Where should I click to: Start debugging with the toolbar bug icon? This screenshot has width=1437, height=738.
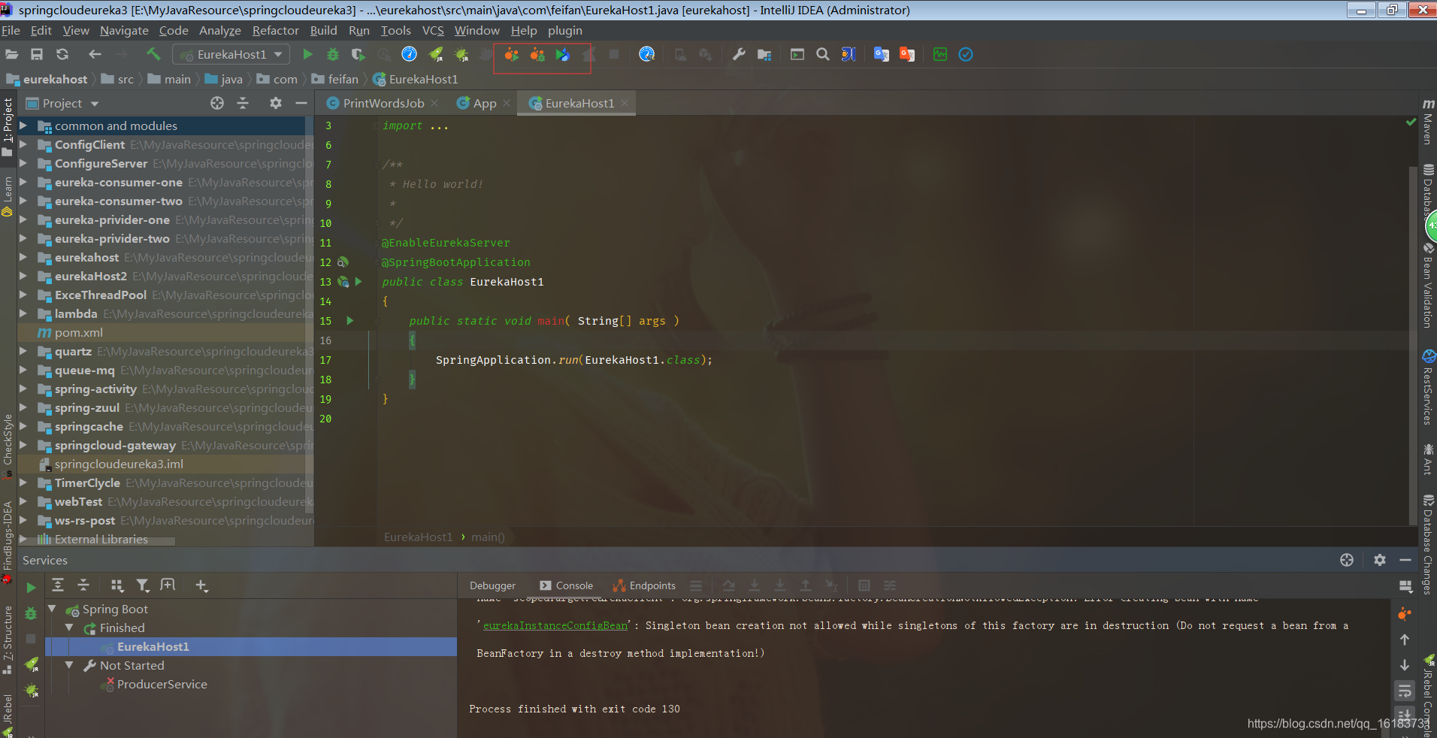pos(333,54)
